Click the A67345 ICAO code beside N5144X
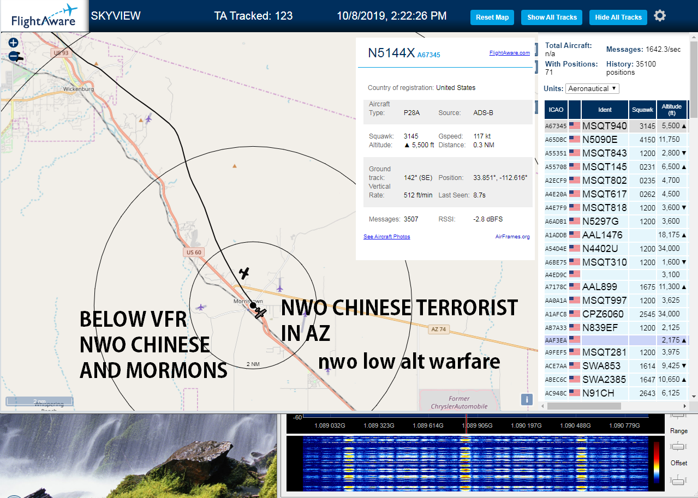Image resolution: width=698 pixels, height=498 pixels. (x=428, y=55)
